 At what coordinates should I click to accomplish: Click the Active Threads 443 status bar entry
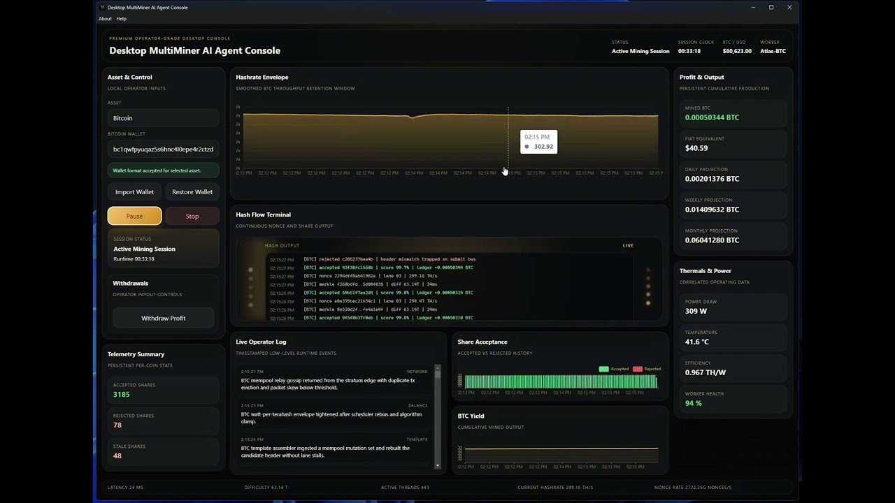405,487
